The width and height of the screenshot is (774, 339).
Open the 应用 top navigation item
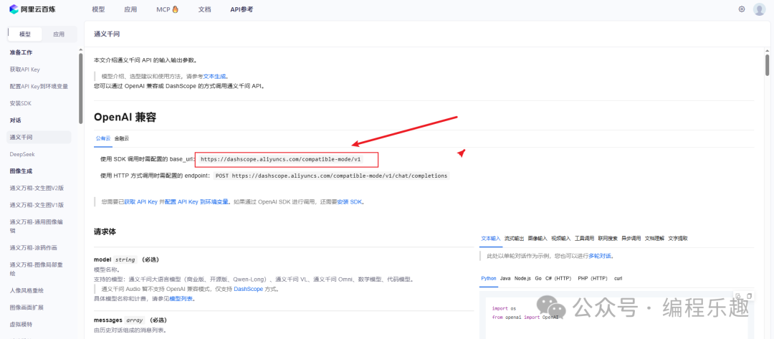click(130, 9)
